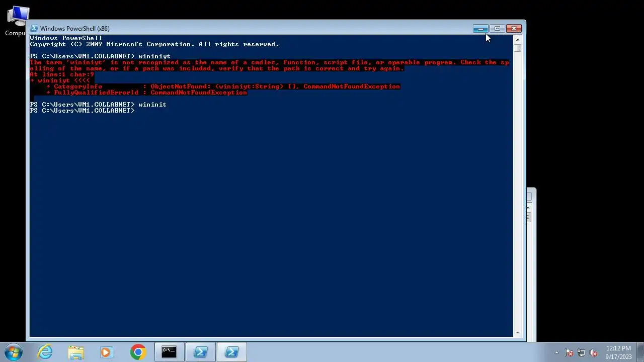This screenshot has width=644, height=362.
Task: Open Windows Media Player from the taskbar
Action: coord(106,352)
